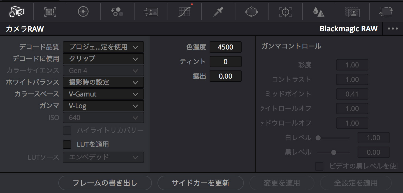Click the 色温度 value field
Viewport: 403px width, 193px height.
226,47
